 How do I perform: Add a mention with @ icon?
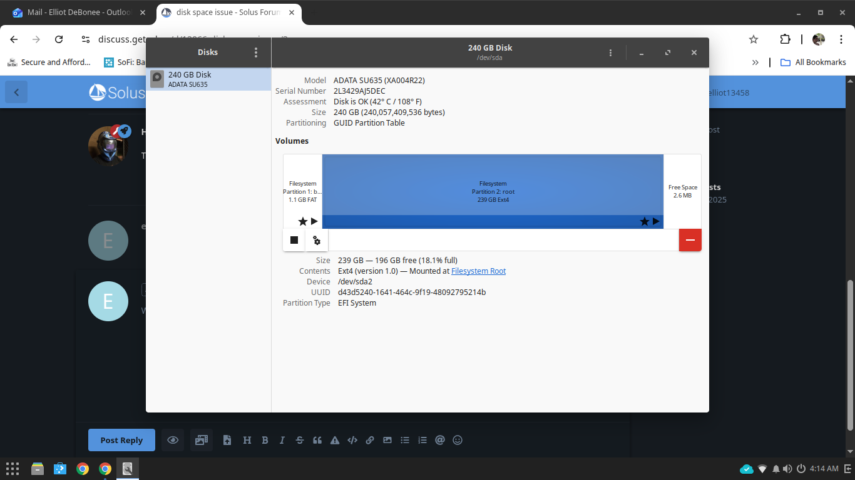point(440,440)
